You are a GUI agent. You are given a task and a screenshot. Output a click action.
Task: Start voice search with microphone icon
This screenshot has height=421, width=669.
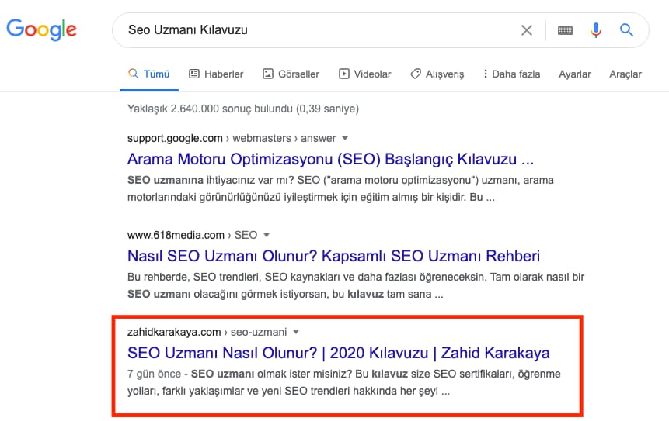(x=596, y=30)
